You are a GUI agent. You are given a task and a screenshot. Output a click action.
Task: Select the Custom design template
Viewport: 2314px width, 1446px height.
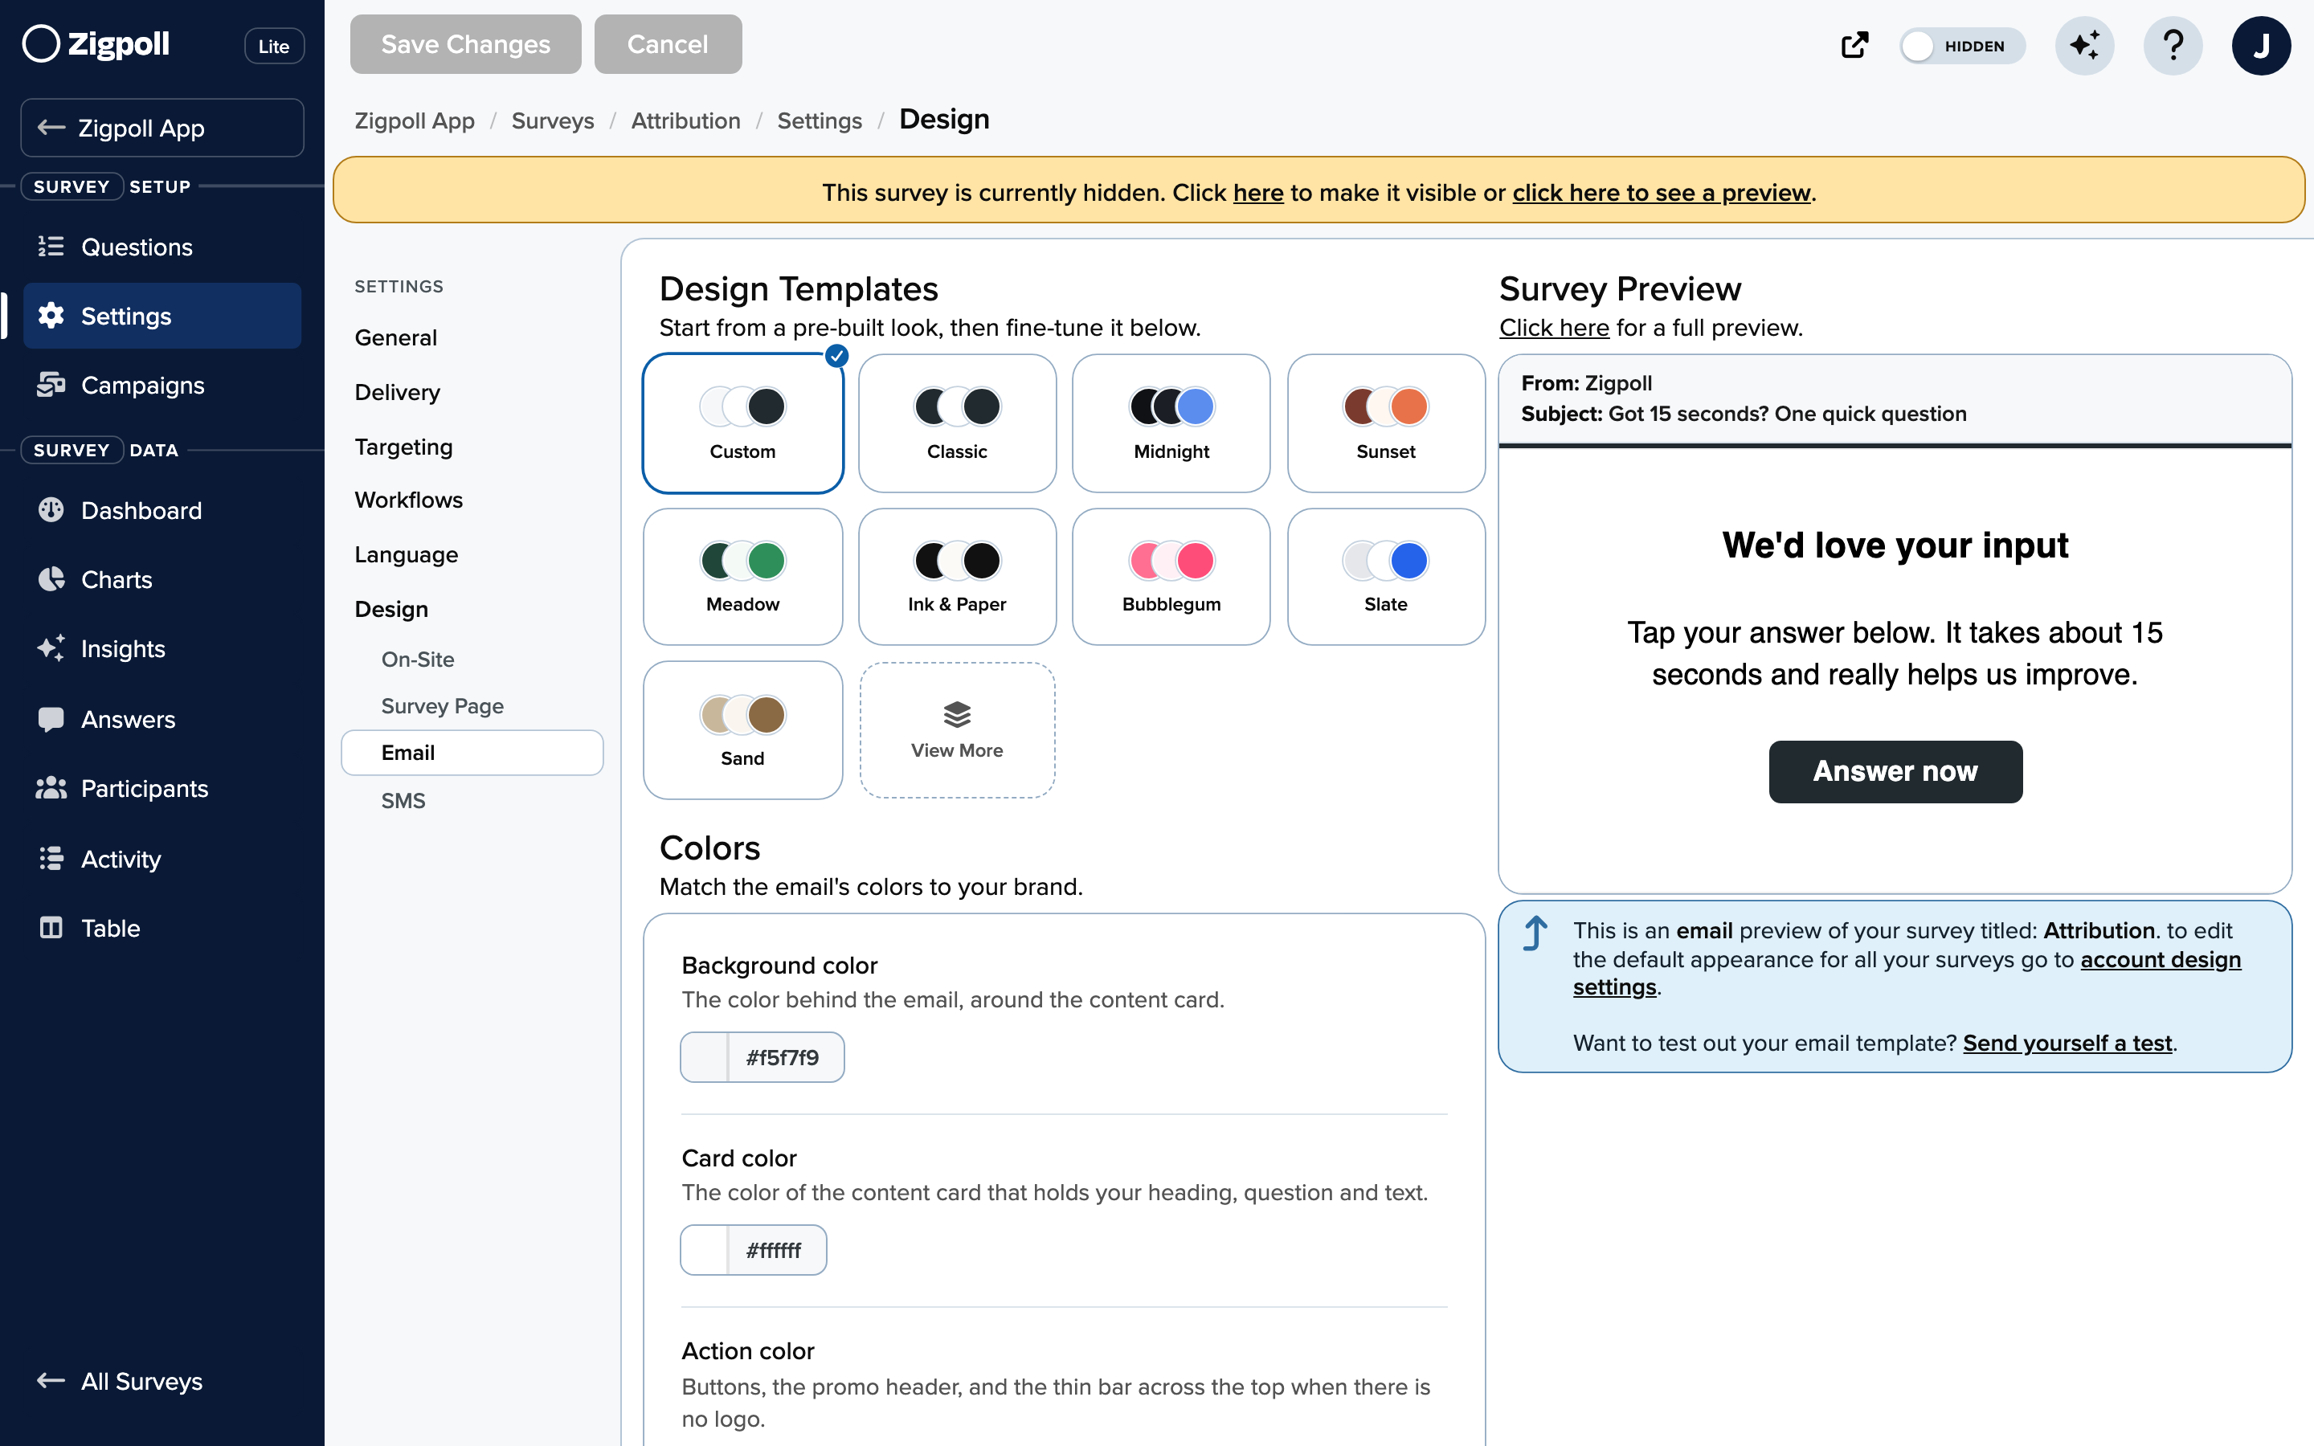point(742,423)
